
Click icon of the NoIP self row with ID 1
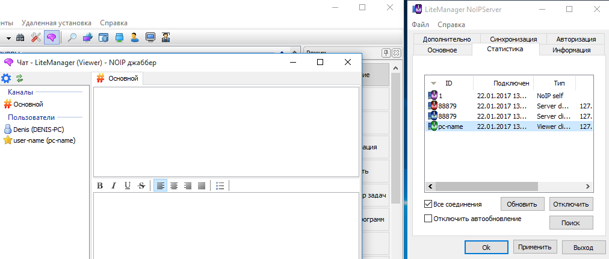[x=433, y=95]
